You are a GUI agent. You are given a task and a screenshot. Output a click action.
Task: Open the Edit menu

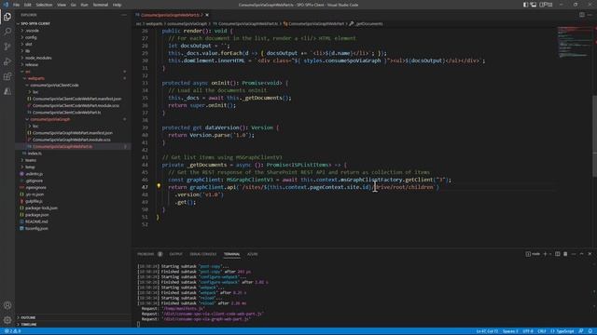tap(28, 5)
